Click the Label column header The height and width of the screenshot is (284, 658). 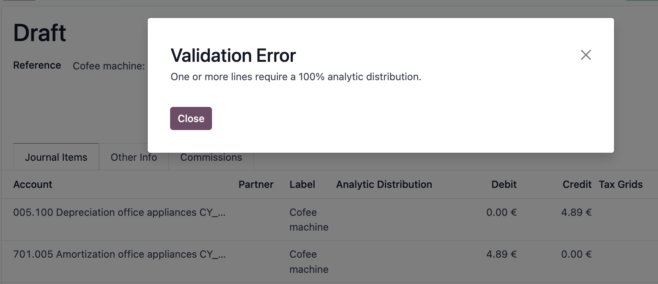pyautogui.click(x=302, y=184)
